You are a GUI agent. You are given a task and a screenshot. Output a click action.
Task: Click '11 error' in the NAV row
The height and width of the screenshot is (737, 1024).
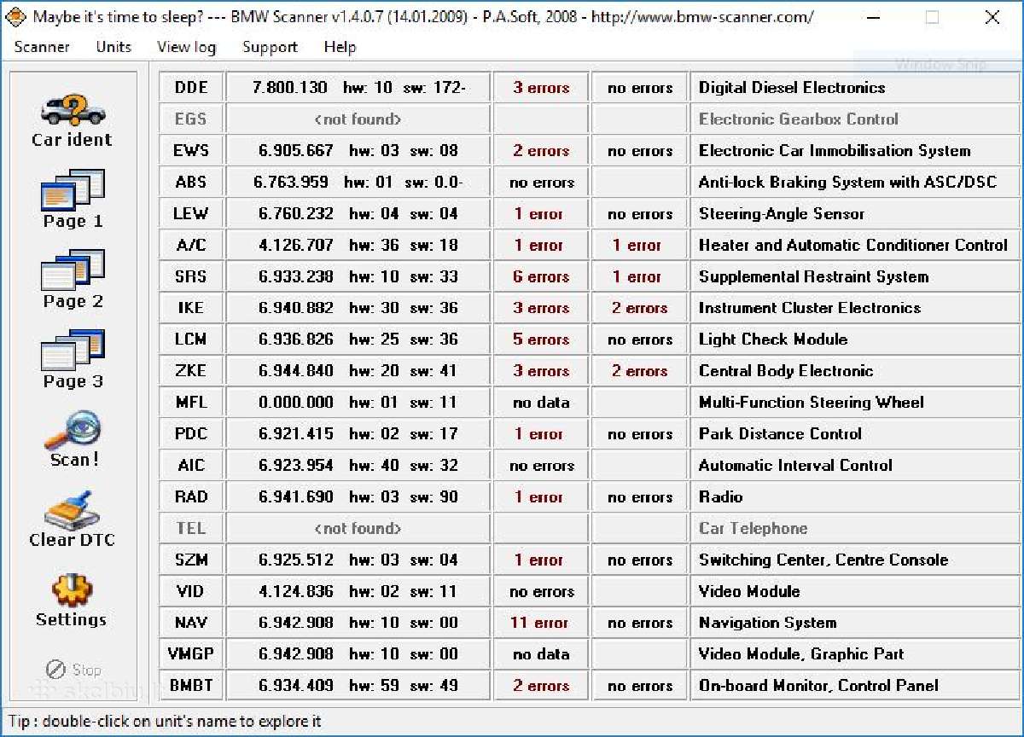539,624
